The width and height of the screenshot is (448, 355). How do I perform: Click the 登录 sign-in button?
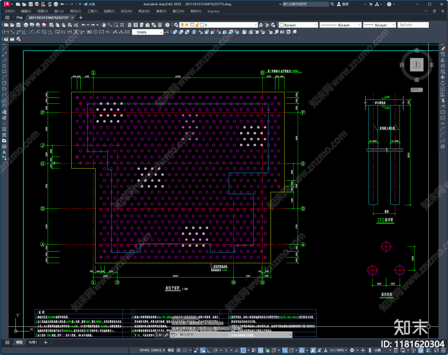tap(343, 4)
